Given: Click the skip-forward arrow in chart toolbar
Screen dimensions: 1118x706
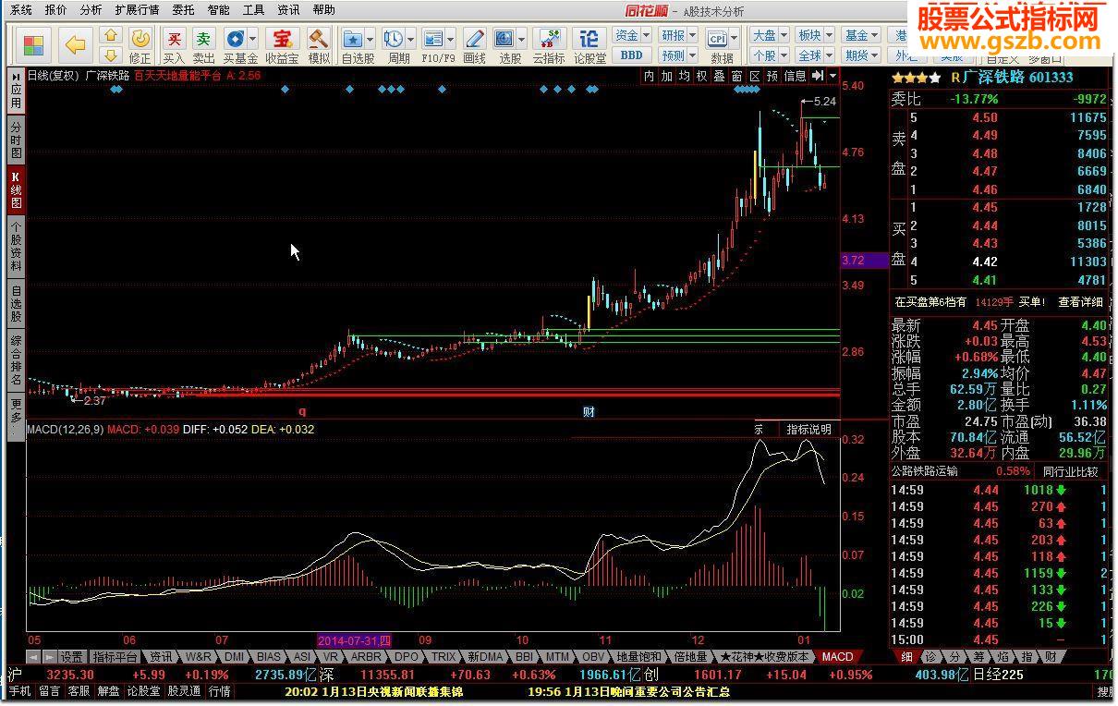Looking at the screenshot, I should 818,76.
